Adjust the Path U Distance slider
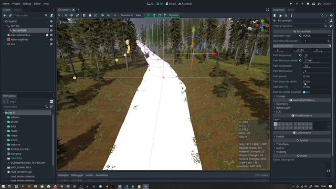Viewport: 336px width, 189px height. [317, 68]
